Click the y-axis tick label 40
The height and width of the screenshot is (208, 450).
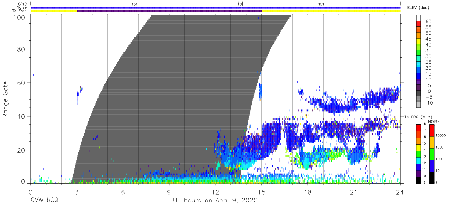click(21, 116)
